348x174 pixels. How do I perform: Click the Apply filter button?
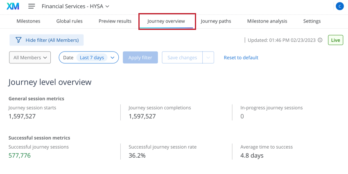coord(140,57)
